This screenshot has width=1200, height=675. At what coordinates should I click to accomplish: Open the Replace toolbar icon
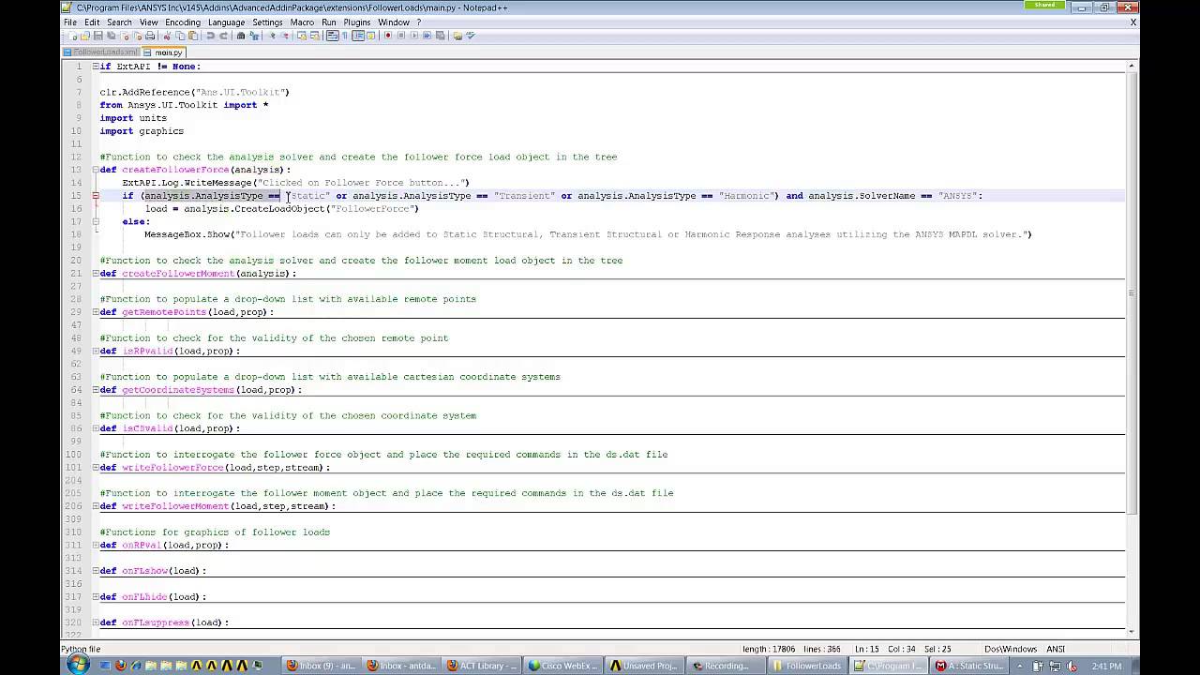tap(254, 36)
